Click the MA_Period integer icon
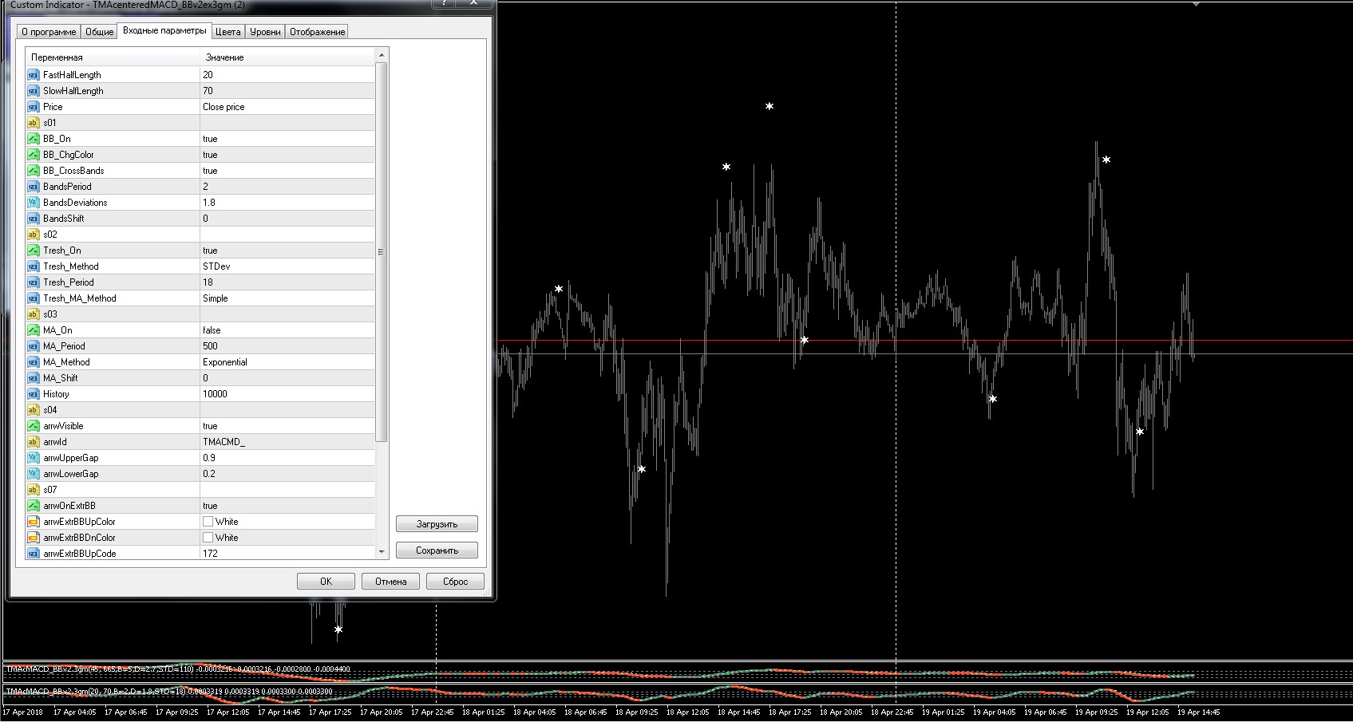The image size is (1353, 722). pos(34,346)
